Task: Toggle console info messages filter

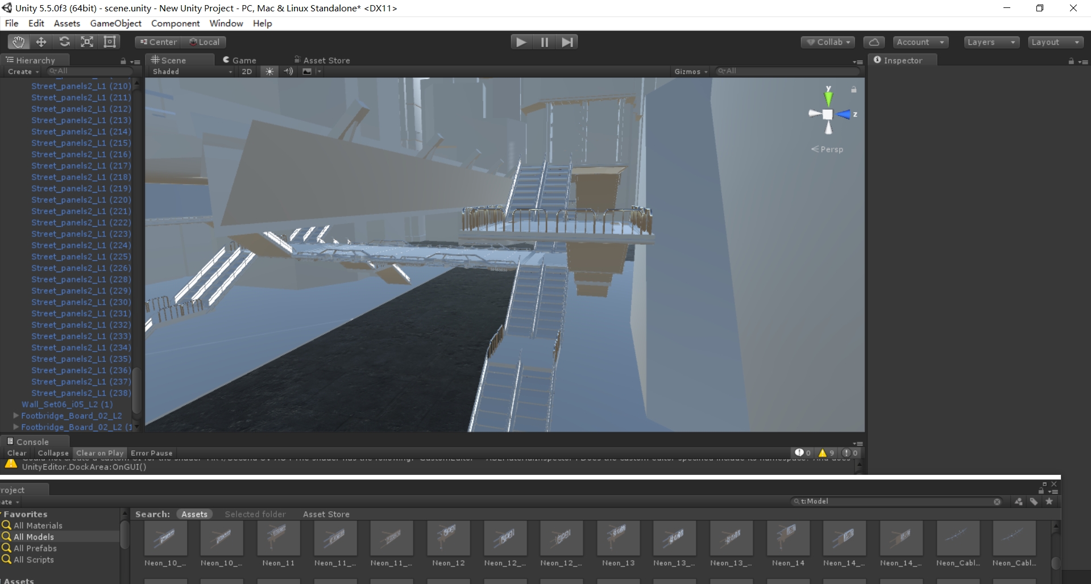Action: click(803, 453)
